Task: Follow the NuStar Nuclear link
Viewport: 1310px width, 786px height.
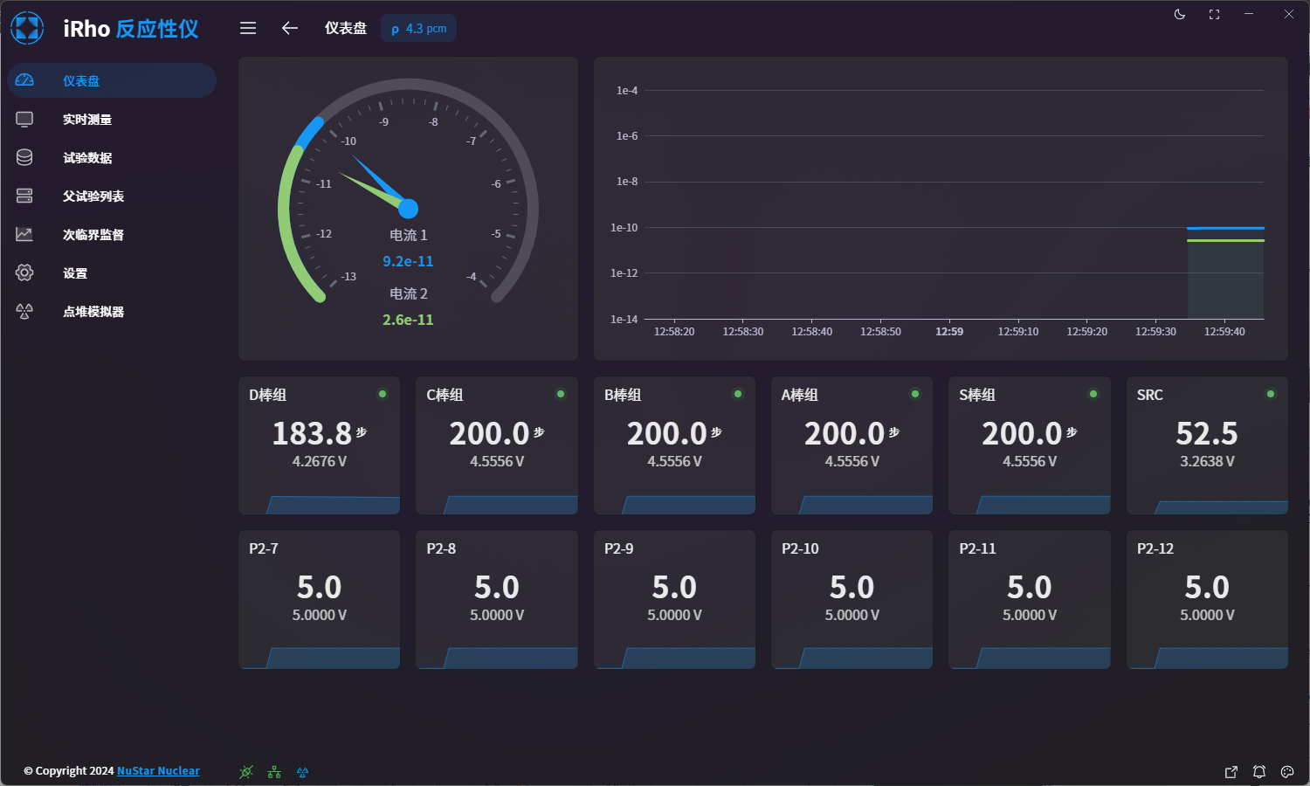Action: (158, 771)
